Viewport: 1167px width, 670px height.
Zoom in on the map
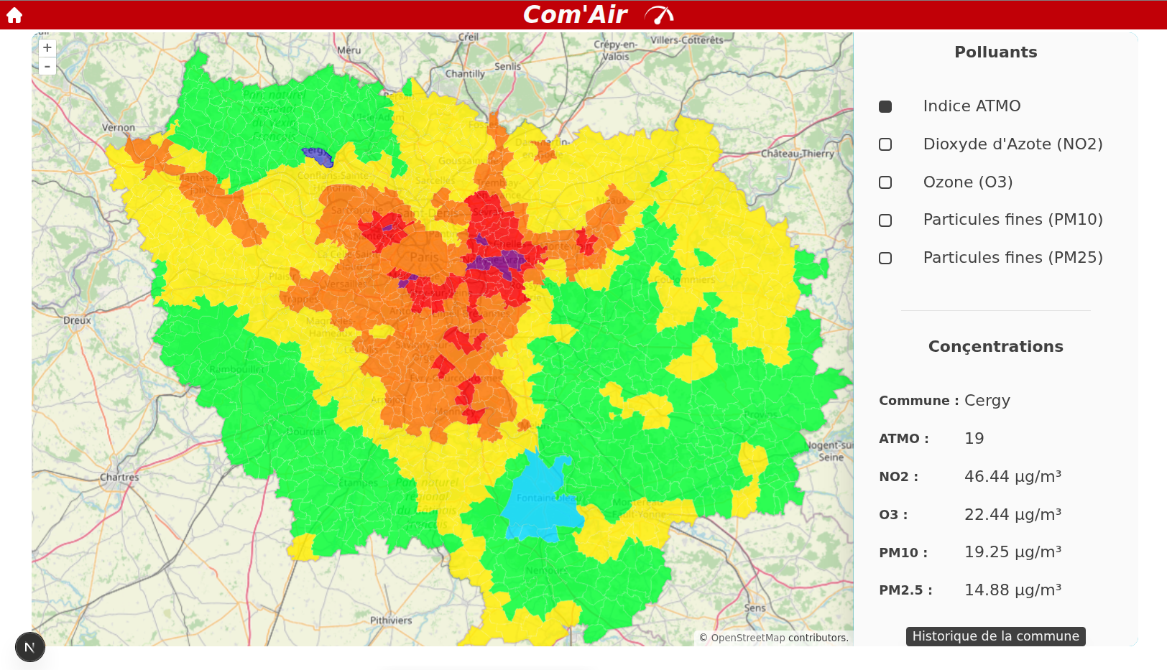tap(47, 48)
